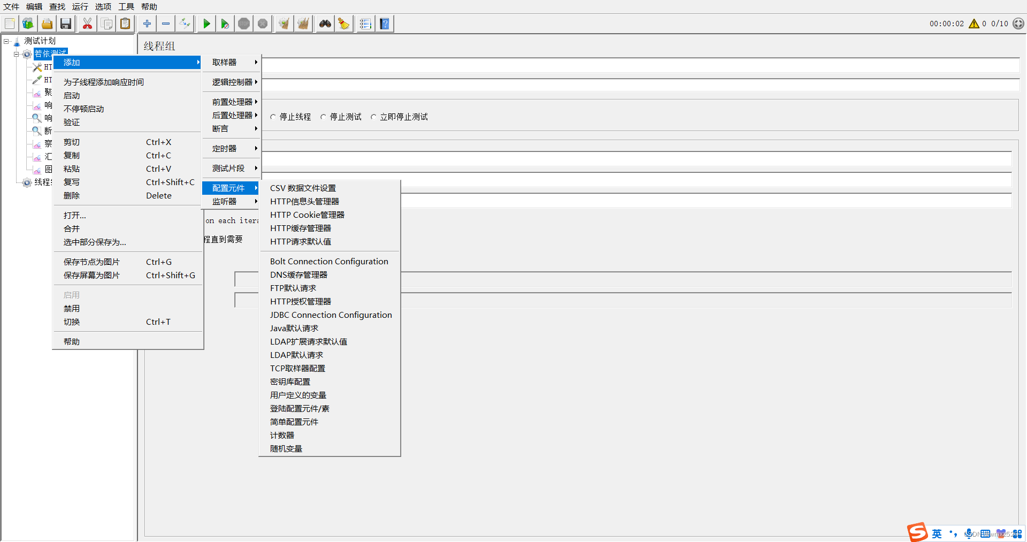Expand the 测试片段 submenu
1027x542 pixels.
coord(232,168)
